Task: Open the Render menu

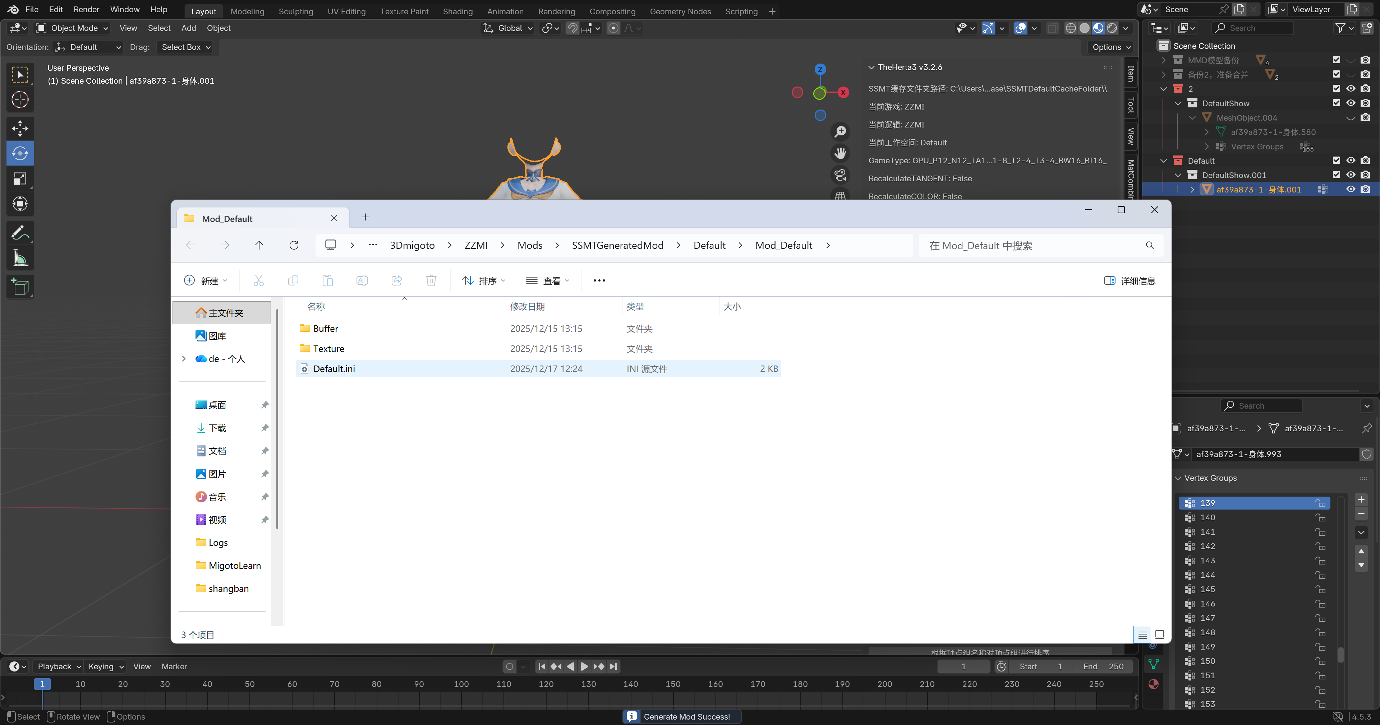Action: [x=86, y=10]
